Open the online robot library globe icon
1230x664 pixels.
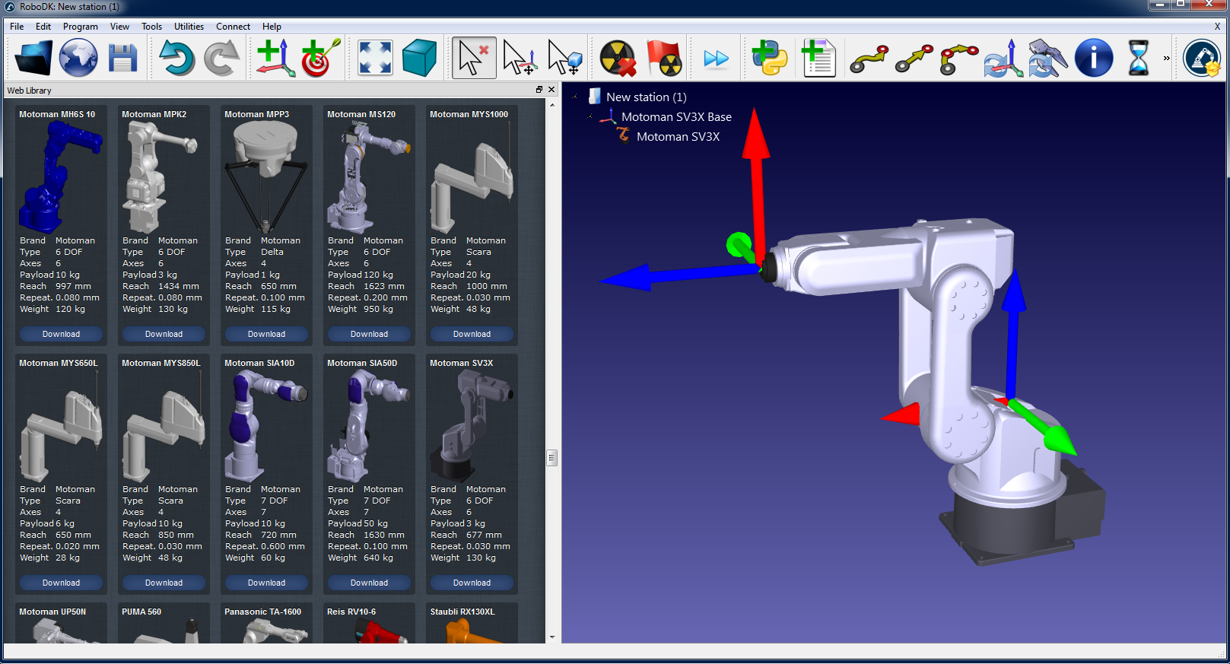tap(78, 58)
